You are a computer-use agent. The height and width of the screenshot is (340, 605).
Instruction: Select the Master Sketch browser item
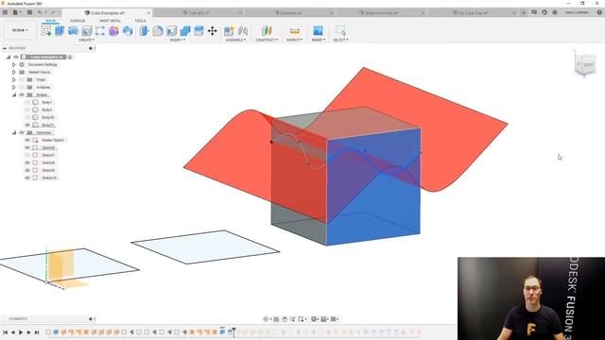pos(53,140)
